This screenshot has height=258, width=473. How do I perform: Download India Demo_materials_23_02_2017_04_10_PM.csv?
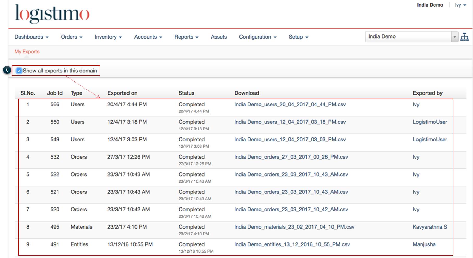[294, 227]
